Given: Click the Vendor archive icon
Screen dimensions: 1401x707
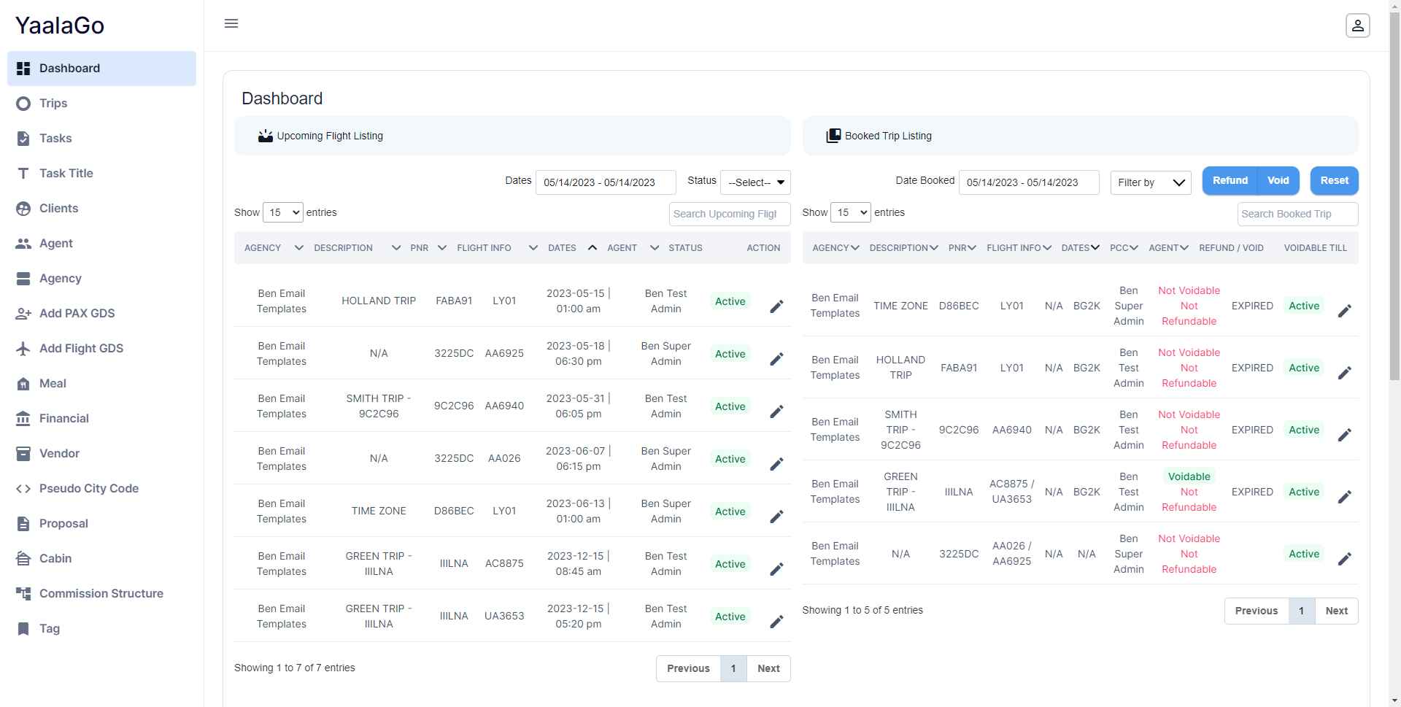Looking at the screenshot, I should click(23, 454).
